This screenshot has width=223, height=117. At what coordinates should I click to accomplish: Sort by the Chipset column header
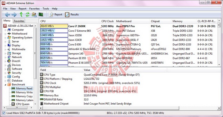point(160,21)
